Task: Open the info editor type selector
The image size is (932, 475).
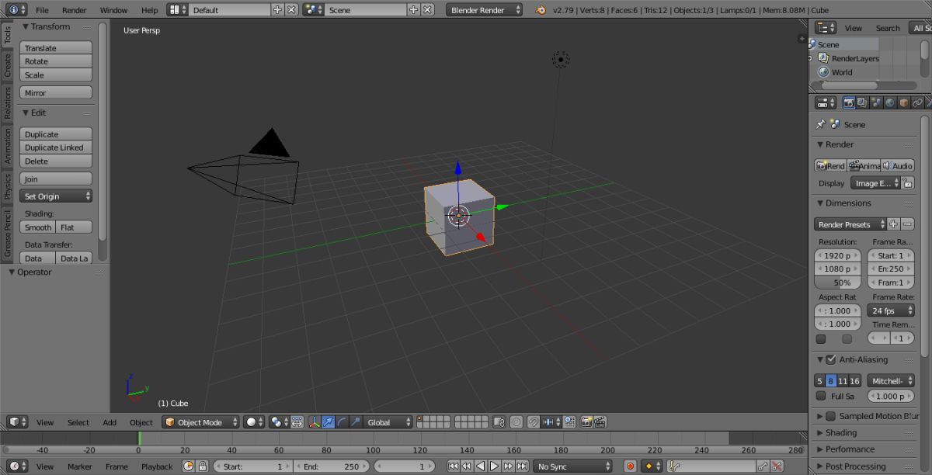Action: 16,10
